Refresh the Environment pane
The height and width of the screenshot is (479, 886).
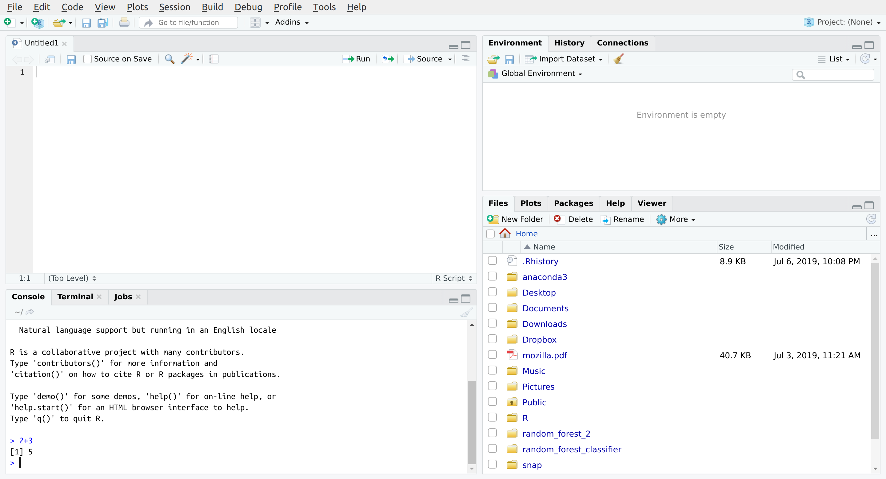(865, 59)
